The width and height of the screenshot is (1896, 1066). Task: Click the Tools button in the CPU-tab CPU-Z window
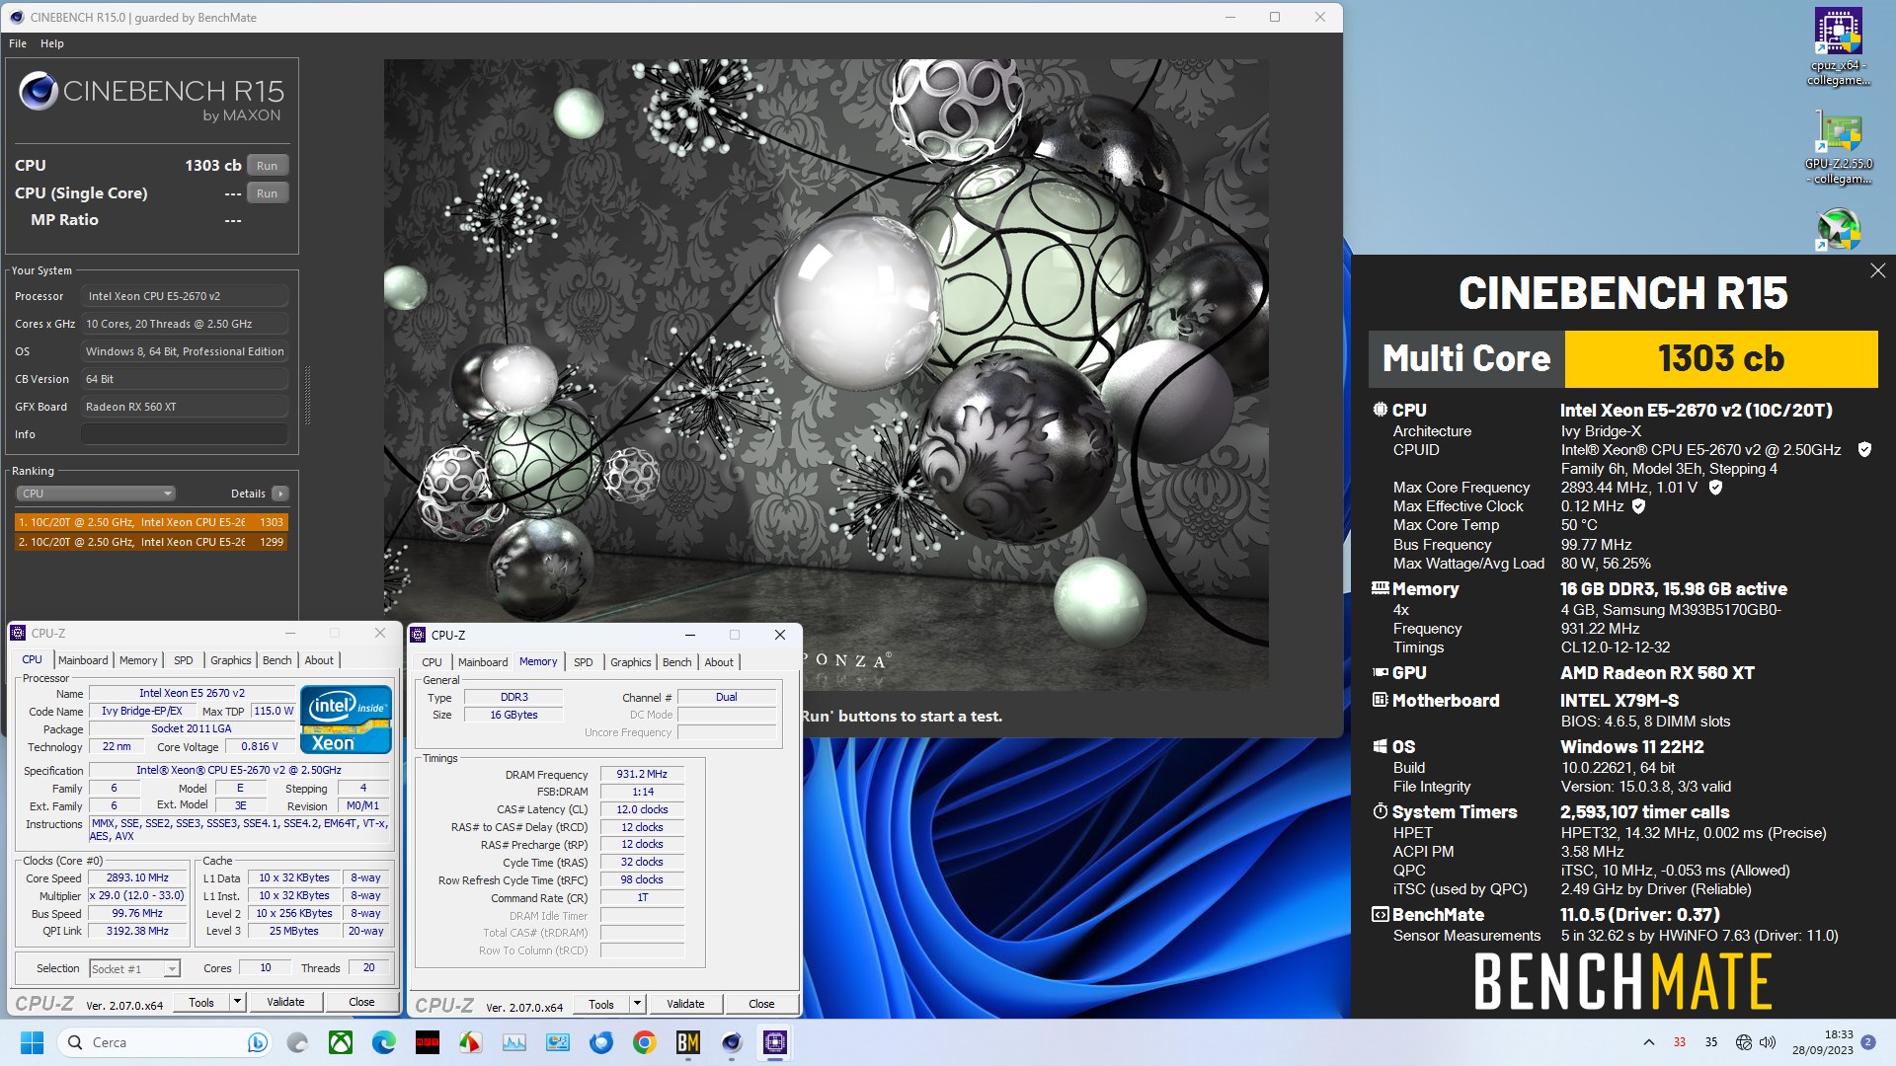201,1002
